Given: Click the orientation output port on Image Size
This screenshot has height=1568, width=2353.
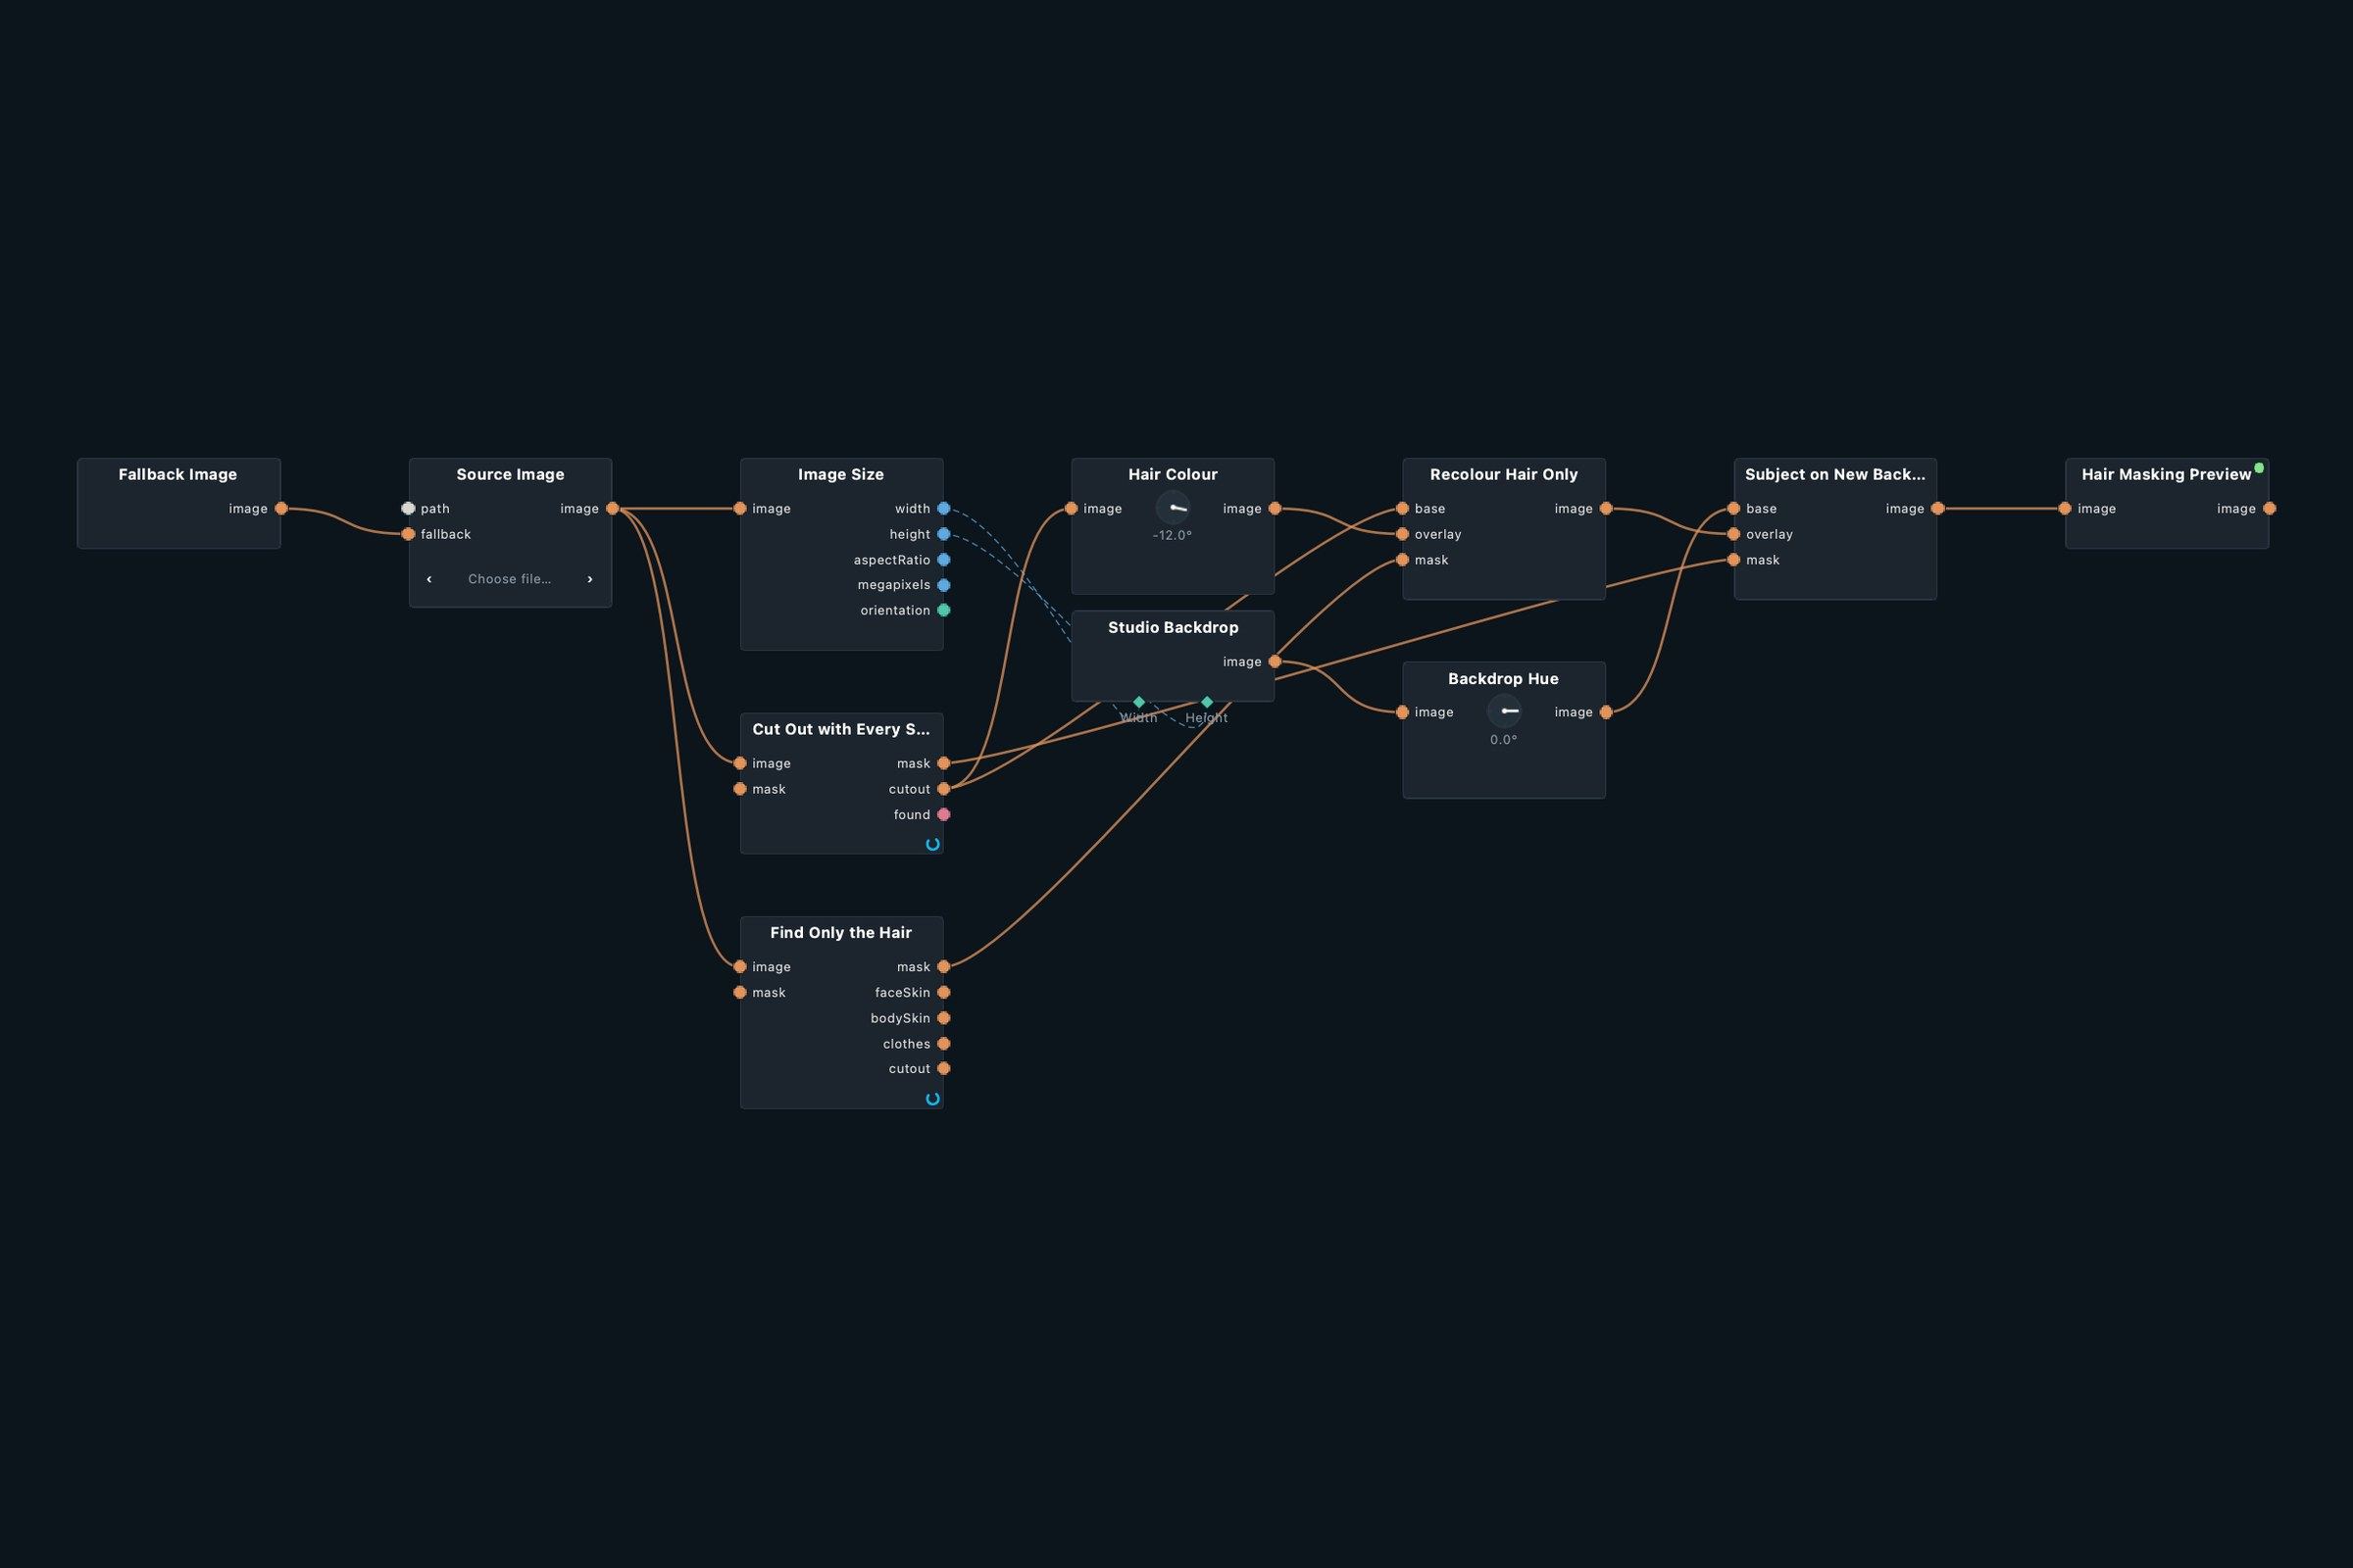Looking at the screenshot, I should click(x=943, y=610).
